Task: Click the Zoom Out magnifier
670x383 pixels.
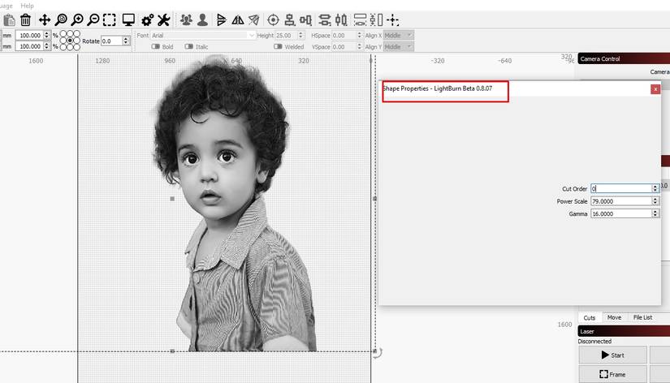Action: tap(93, 20)
